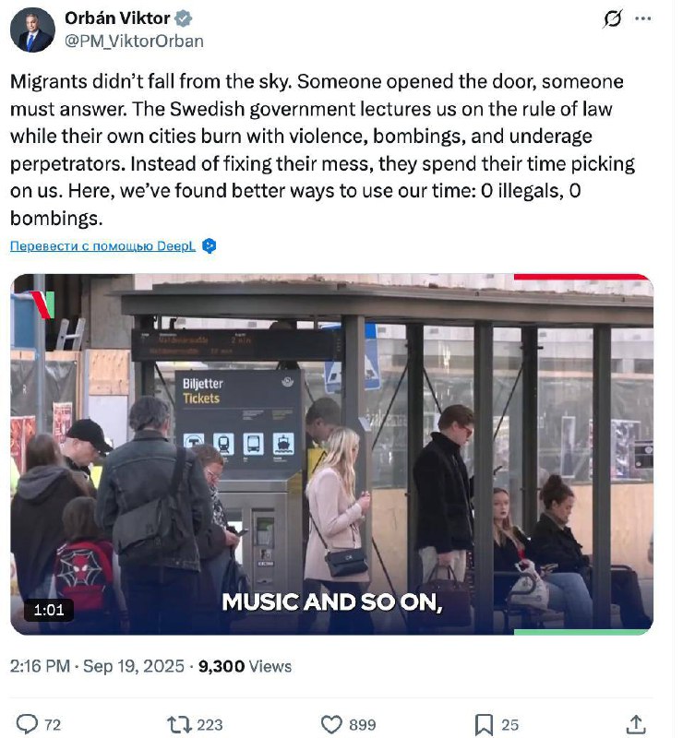Click the 72 replies count
Viewport: 683px width, 738px height.
pos(53,725)
